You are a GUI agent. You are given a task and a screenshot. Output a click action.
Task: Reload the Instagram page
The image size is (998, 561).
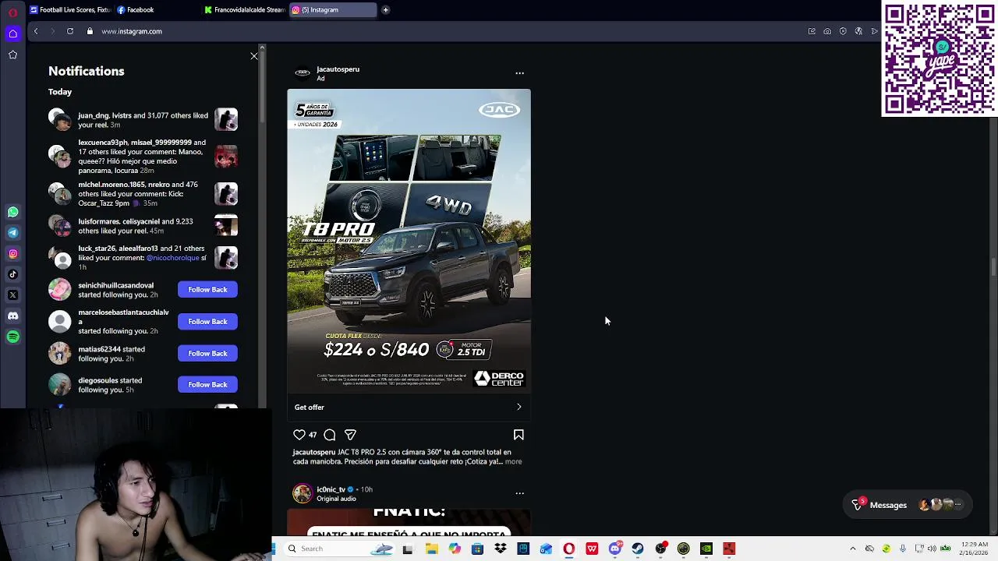70,31
